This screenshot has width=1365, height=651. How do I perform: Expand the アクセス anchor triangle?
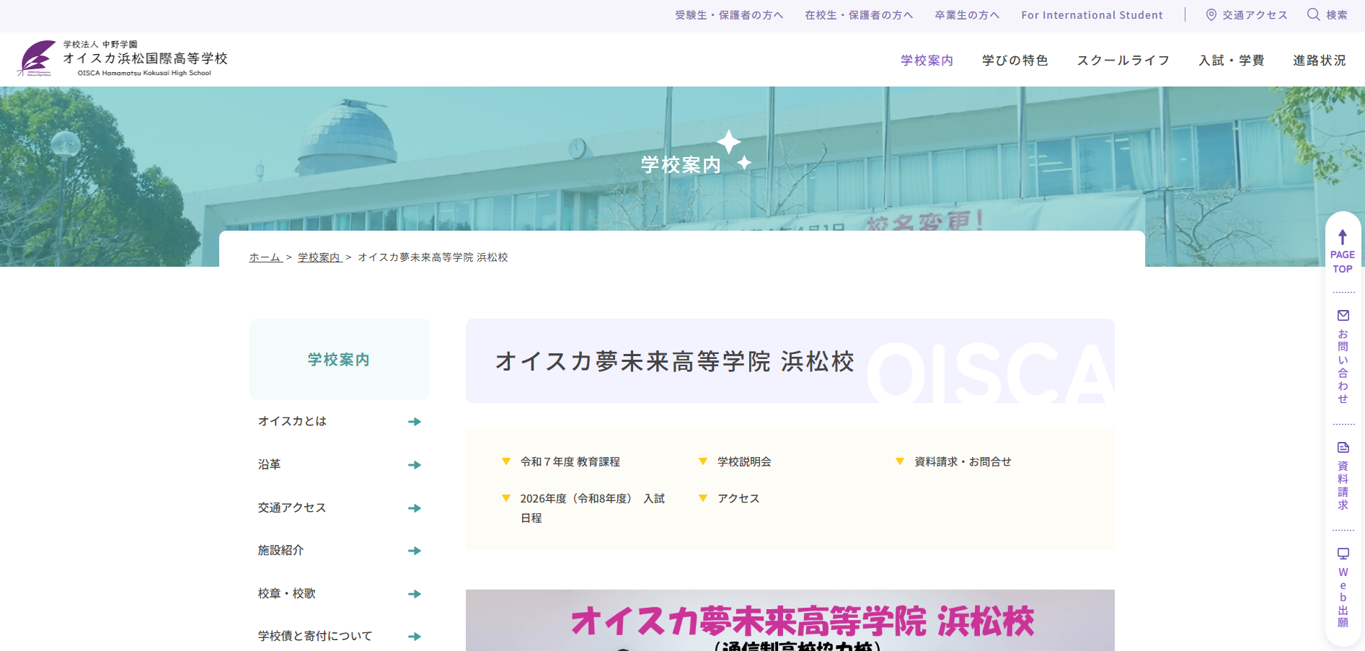coord(703,497)
